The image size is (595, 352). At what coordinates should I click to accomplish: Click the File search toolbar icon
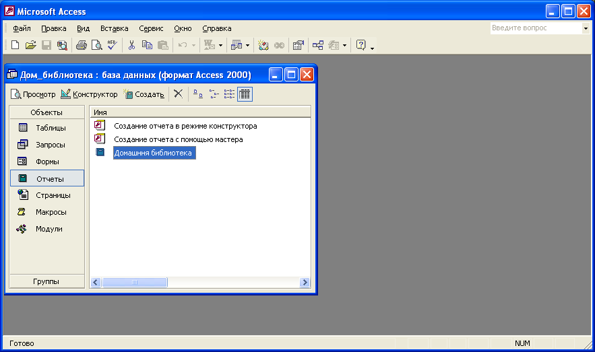coord(62,45)
